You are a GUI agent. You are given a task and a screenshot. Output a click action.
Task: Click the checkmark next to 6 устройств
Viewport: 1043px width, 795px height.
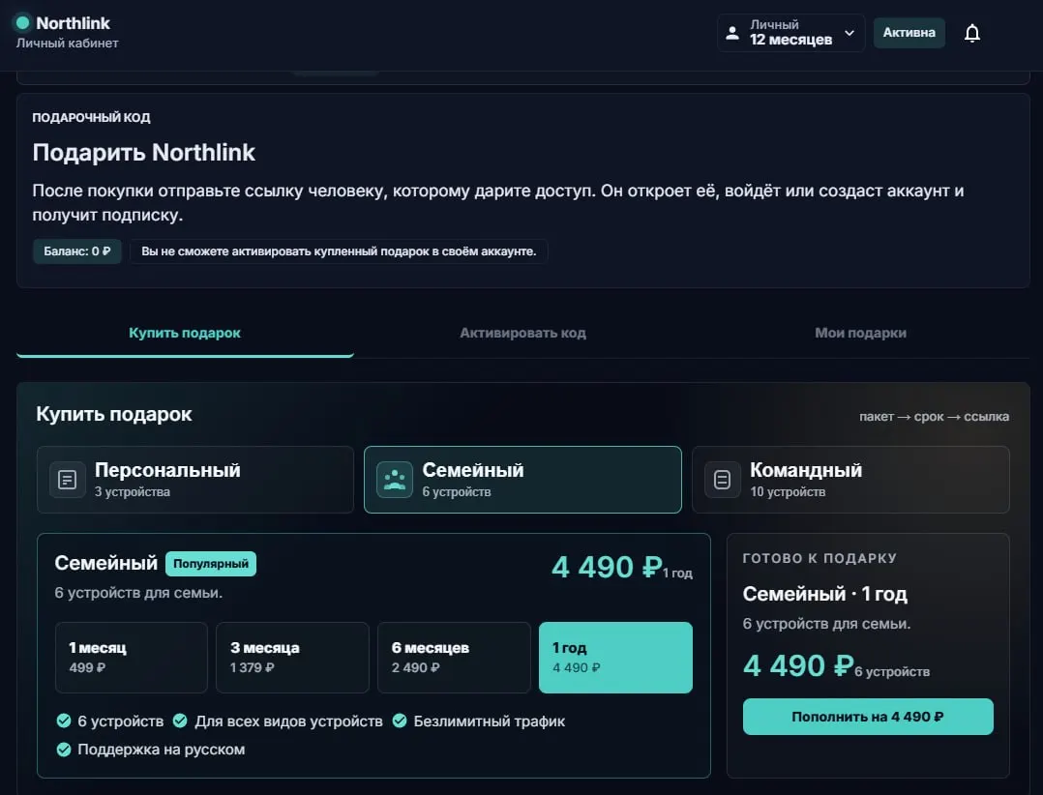64,721
